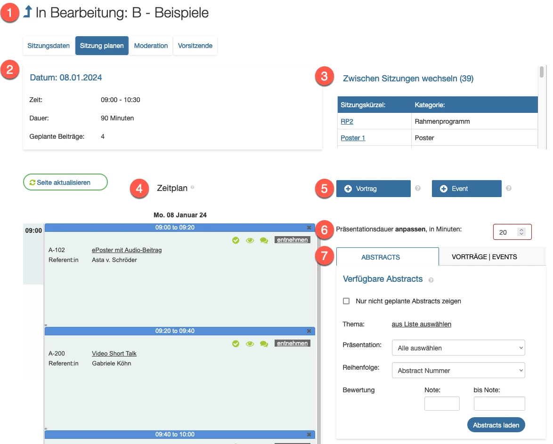Click the help icon next to Vortrag button
Viewport: 553px width, 444px height.
click(417, 189)
